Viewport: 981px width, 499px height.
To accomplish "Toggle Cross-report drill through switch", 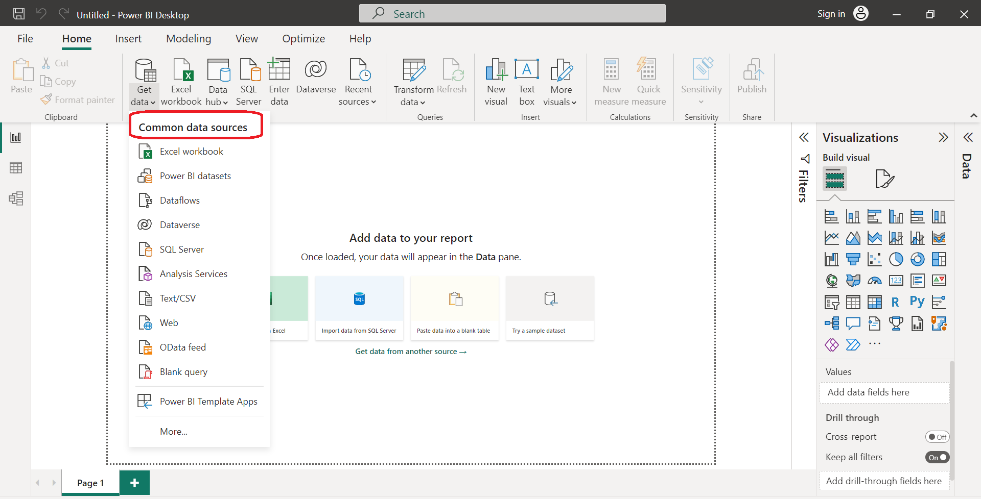I will pos(937,437).
